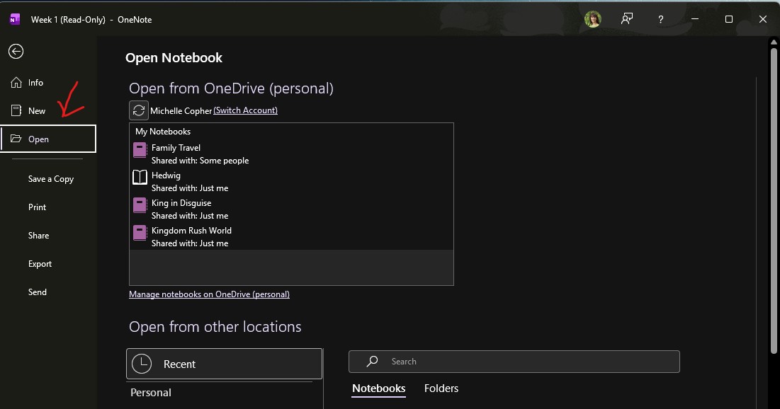The image size is (780, 409).
Task: Click the Family Travel notebook icon
Action: [140, 150]
